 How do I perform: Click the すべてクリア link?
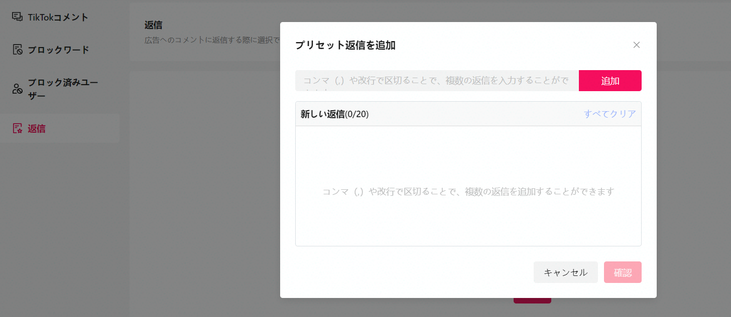pos(610,114)
